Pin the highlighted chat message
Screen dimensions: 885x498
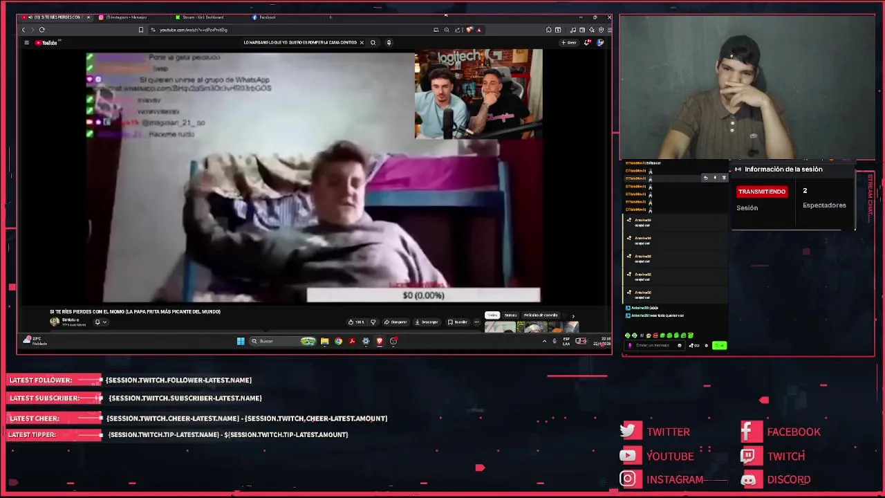pyautogui.click(x=715, y=178)
